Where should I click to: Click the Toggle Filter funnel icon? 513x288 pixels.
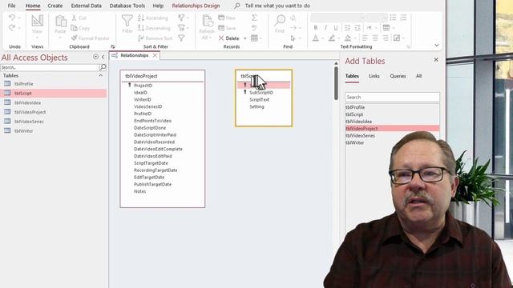pos(181,38)
